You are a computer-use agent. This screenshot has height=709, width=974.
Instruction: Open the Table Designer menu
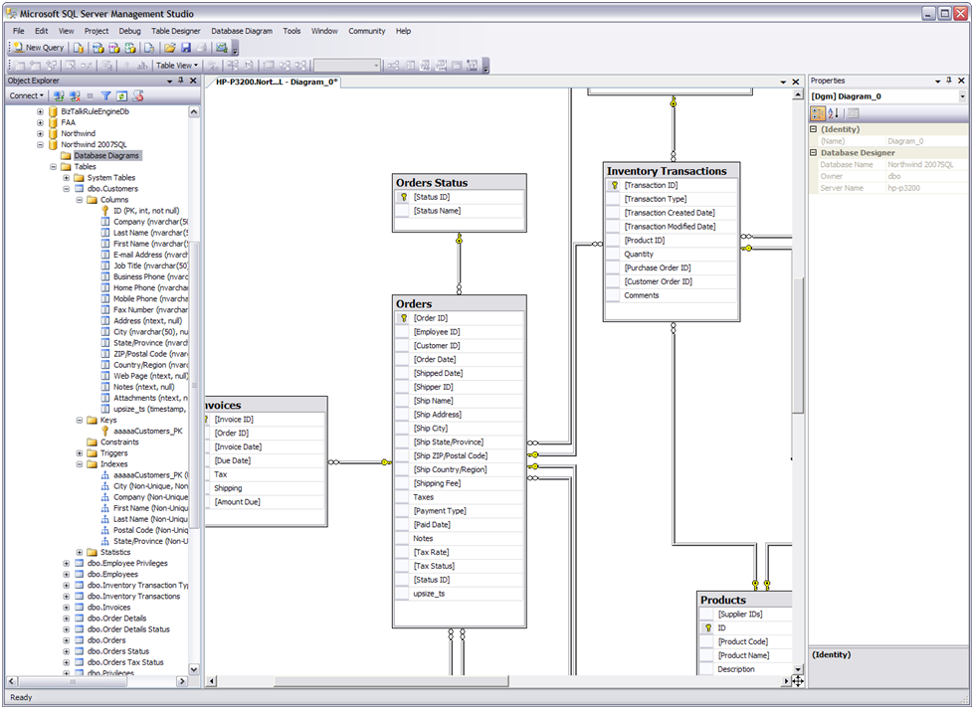176,31
